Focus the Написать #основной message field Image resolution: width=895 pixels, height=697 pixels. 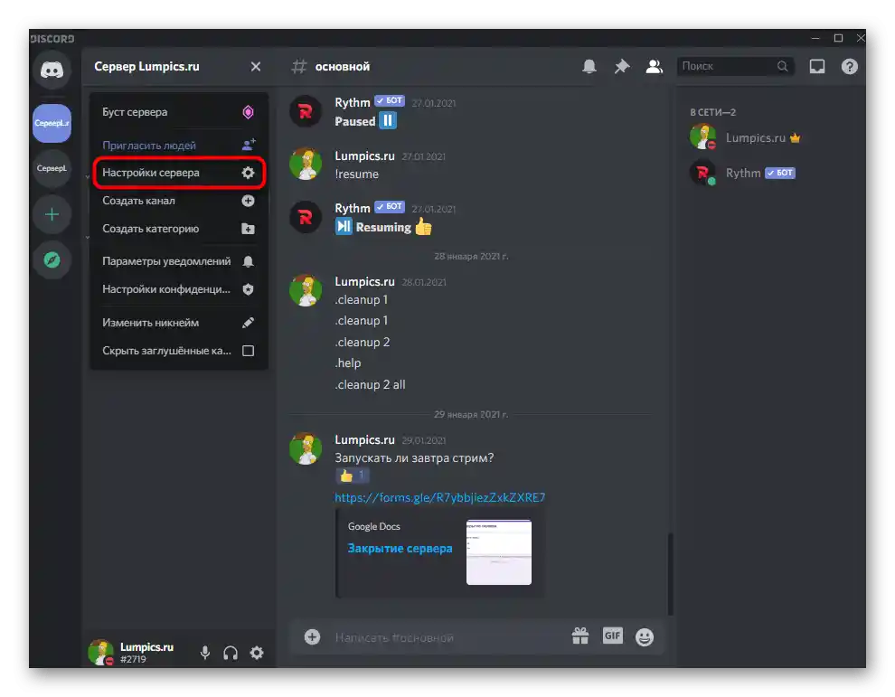click(445, 637)
